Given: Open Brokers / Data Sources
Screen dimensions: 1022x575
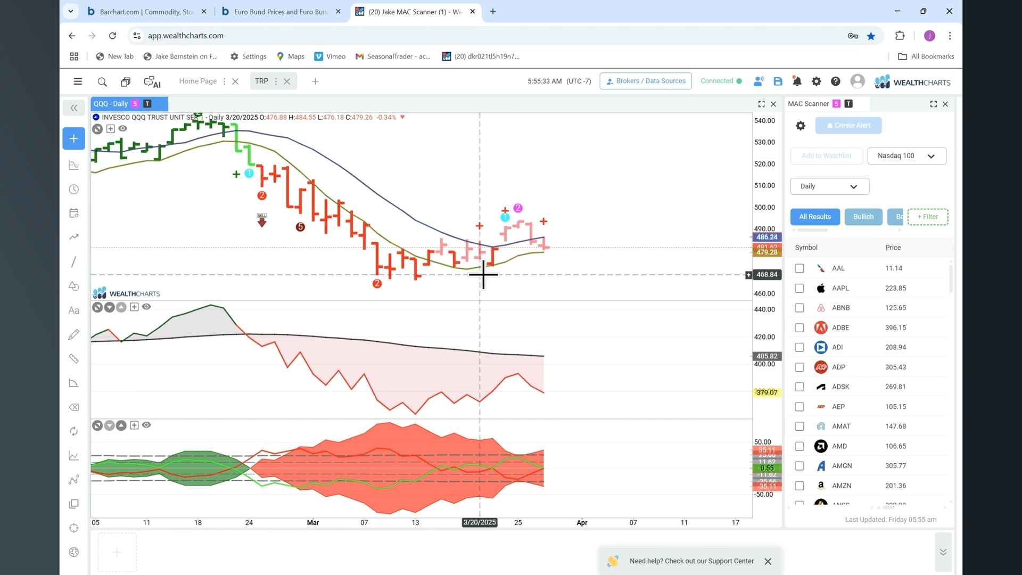Looking at the screenshot, I should [646, 81].
